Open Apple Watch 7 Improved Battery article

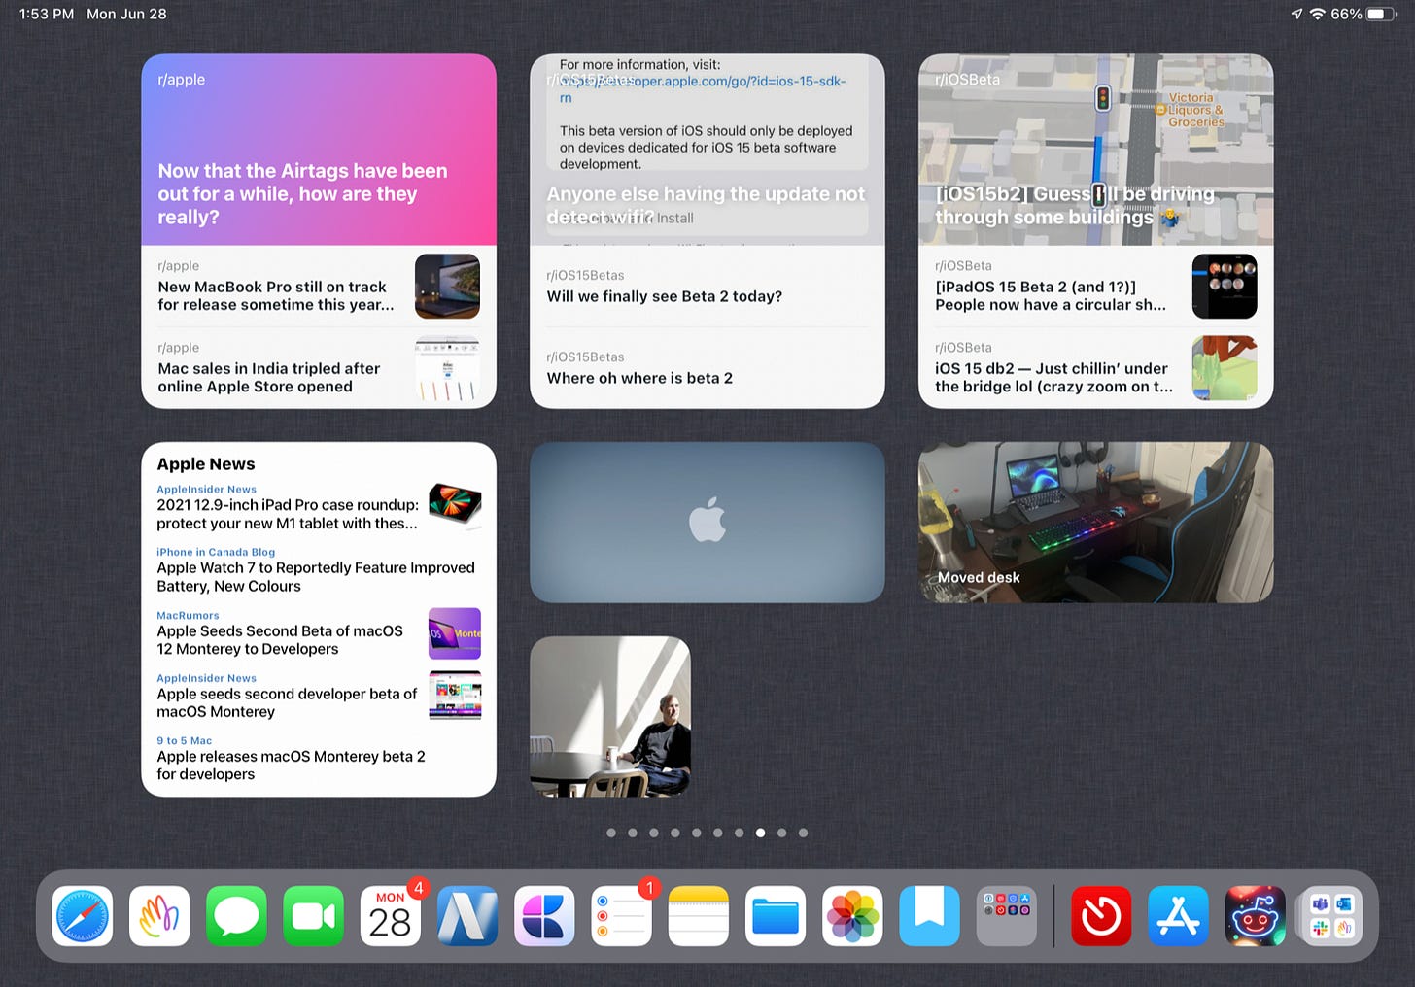click(x=319, y=569)
